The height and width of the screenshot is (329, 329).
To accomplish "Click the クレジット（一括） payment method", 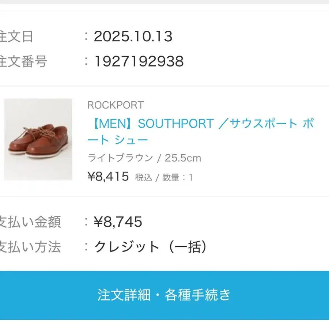I will (x=151, y=247).
